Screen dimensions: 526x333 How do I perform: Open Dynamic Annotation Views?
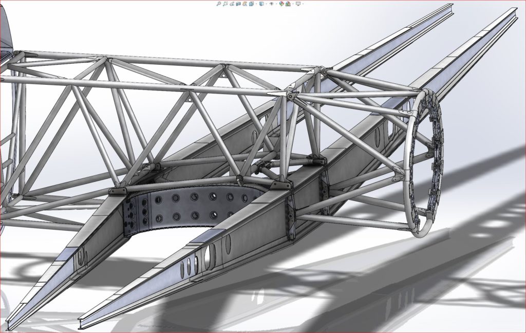coord(245,4)
